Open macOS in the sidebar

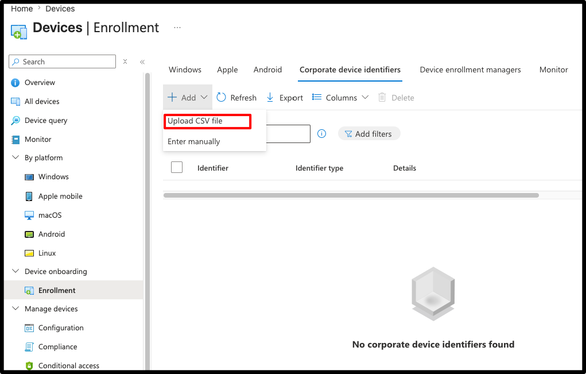pyautogui.click(x=50, y=215)
